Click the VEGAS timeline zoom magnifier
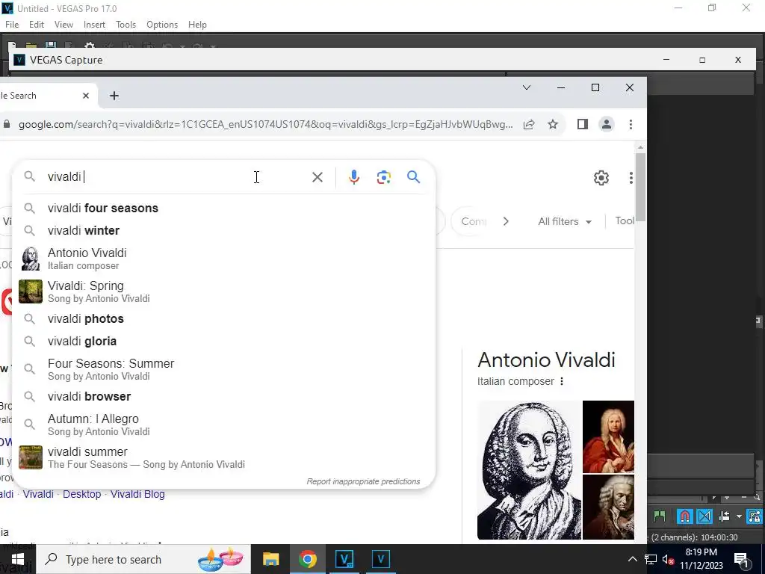The image size is (765, 574). coord(757,497)
